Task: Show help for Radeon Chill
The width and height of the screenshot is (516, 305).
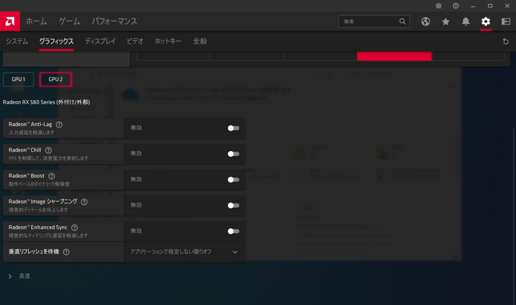Action: click(x=48, y=150)
